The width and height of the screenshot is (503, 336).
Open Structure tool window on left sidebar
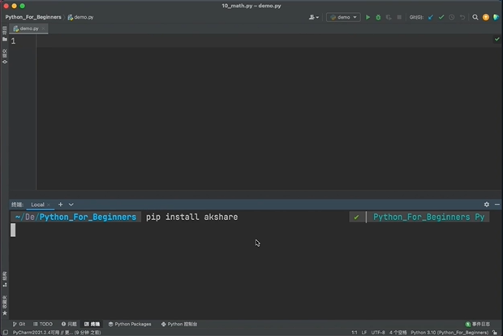[x=5, y=279]
